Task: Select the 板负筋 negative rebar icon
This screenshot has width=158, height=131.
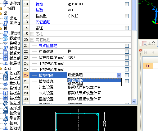Action: tap(6, 58)
